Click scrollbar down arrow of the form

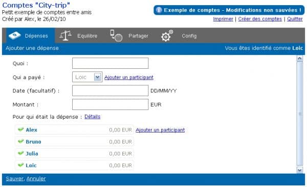click(300, 170)
